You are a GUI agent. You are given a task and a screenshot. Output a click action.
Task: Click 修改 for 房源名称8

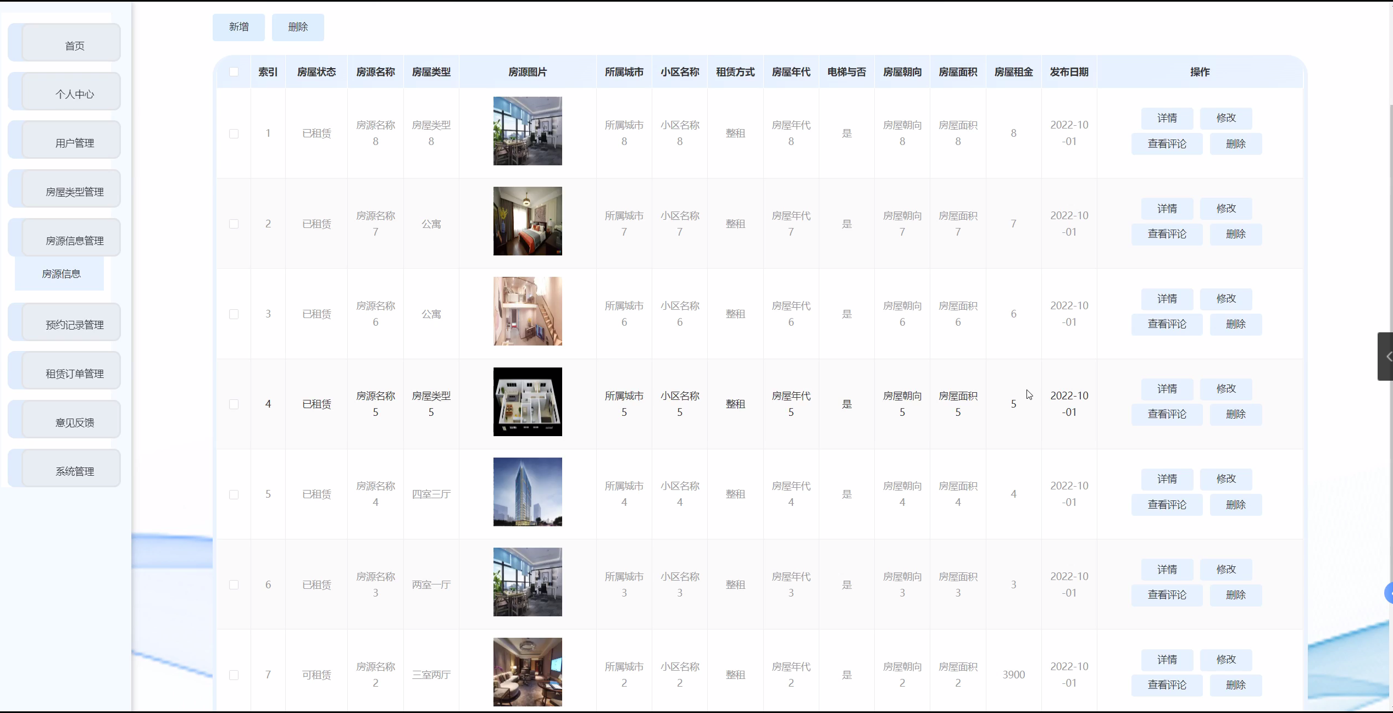coord(1226,118)
